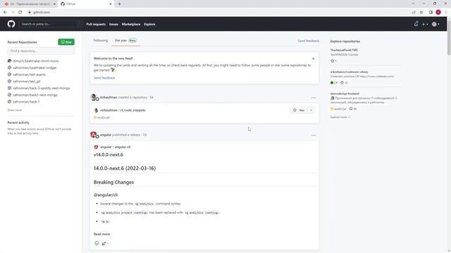451x253 pixels.
Task: Click rocket reaction on release
Action: (105, 244)
